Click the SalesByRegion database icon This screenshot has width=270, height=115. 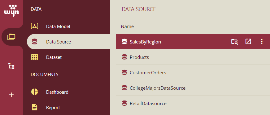tap(124, 42)
